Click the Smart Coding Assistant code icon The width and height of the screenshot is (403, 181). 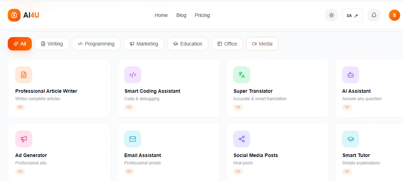point(133,75)
